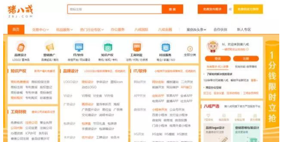The width and height of the screenshot is (281, 142).
Task: Switch to 我有需求-找人做事 tab
Action: click(217, 66)
